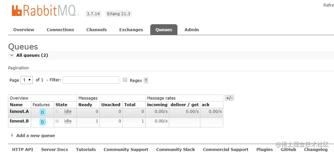Click the idle state text for fanout.B
The height and width of the screenshot is (153, 334).
(x=68, y=121)
